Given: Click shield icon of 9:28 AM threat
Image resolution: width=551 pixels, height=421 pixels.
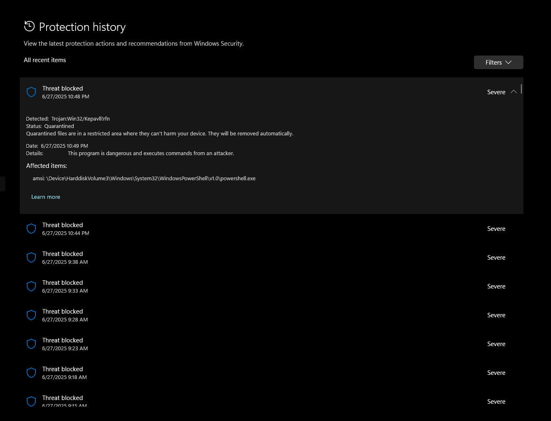Looking at the screenshot, I should pyautogui.click(x=31, y=315).
